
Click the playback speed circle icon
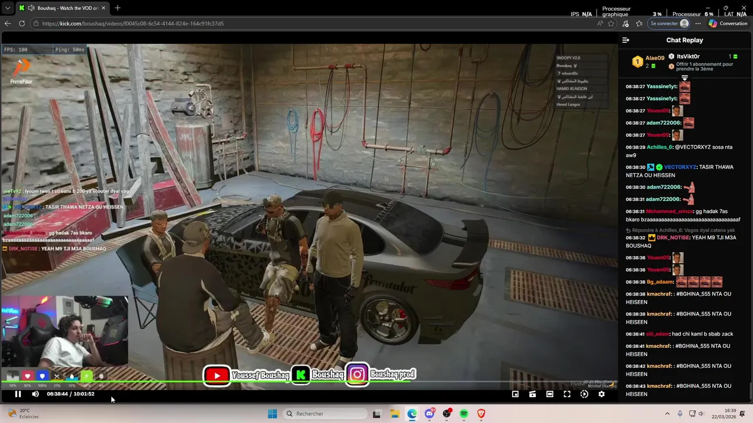click(584, 394)
